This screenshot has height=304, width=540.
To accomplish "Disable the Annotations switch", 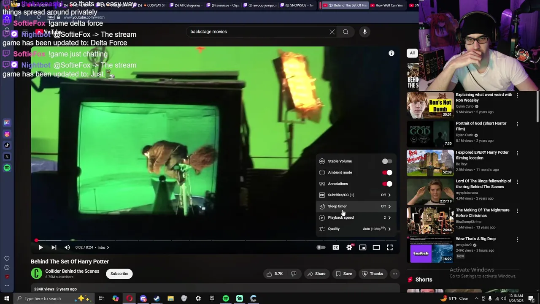I will (387, 184).
